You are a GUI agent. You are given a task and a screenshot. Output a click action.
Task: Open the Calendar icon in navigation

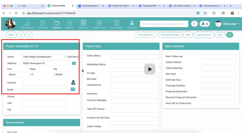click(x=83, y=23)
